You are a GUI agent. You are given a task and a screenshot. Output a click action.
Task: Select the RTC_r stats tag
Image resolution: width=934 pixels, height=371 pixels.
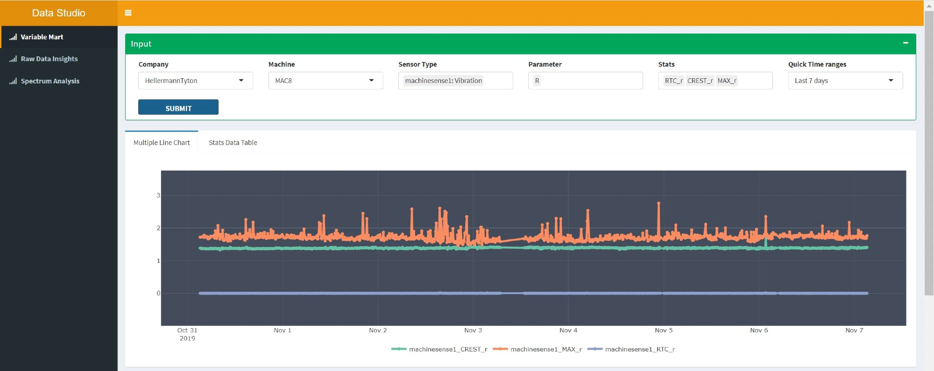click(673, 81)
